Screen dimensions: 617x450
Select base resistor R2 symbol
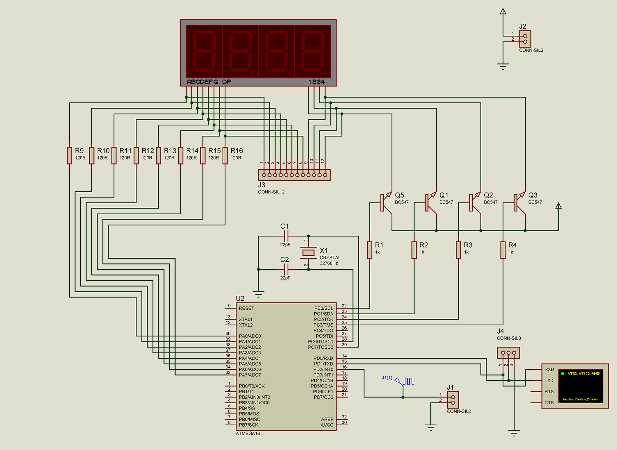coord(414,250)
